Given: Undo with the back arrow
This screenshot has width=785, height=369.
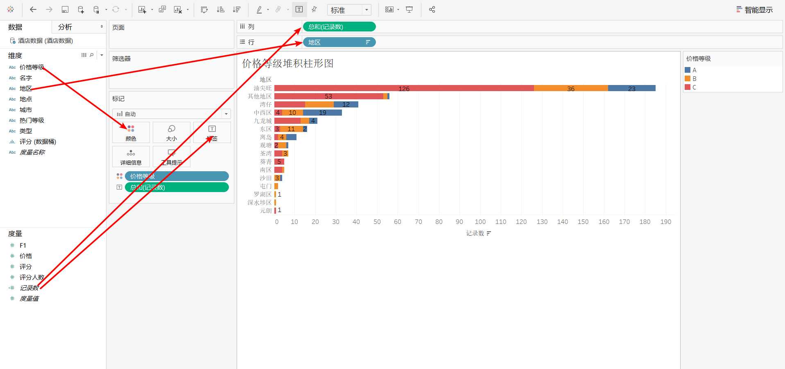Looking at the screenshot, I should pos(33,9).
